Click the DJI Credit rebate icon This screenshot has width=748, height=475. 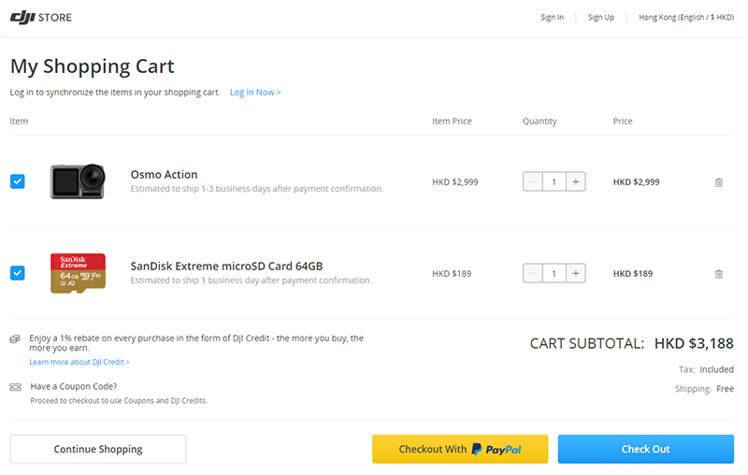[x=15, y=338]
